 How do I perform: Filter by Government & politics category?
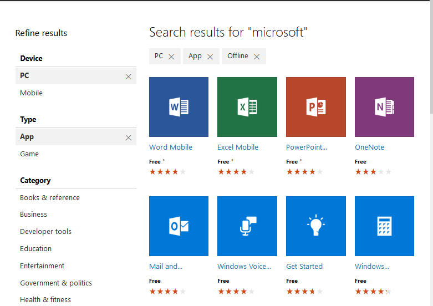56,283
